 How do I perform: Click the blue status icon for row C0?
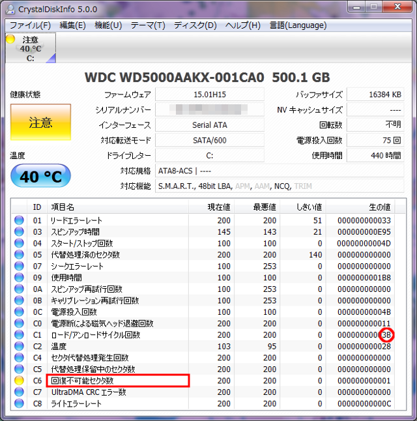pyautogui.click(x=19, y=323)
